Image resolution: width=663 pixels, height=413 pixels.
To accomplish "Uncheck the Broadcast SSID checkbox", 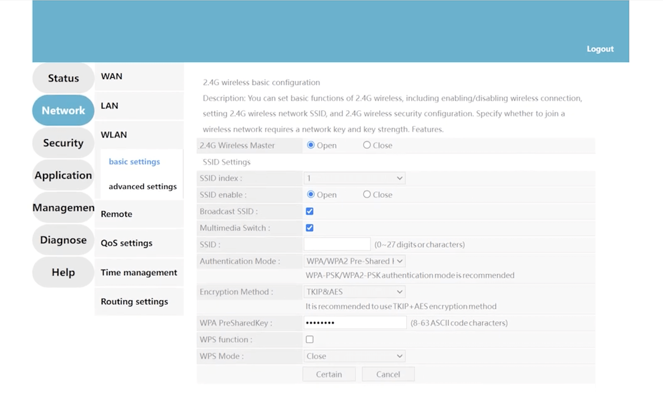I will pyautogui.click(x=309, y=211).
